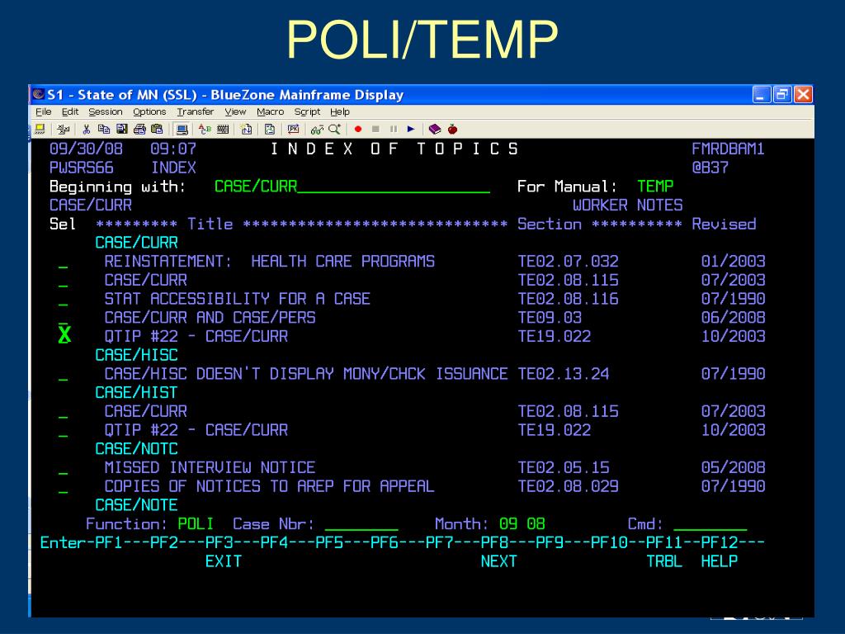Click the file transfer arrows icon
Image resolution: width=845 pixels, height=634 pixels.
(x=270, y=130)
